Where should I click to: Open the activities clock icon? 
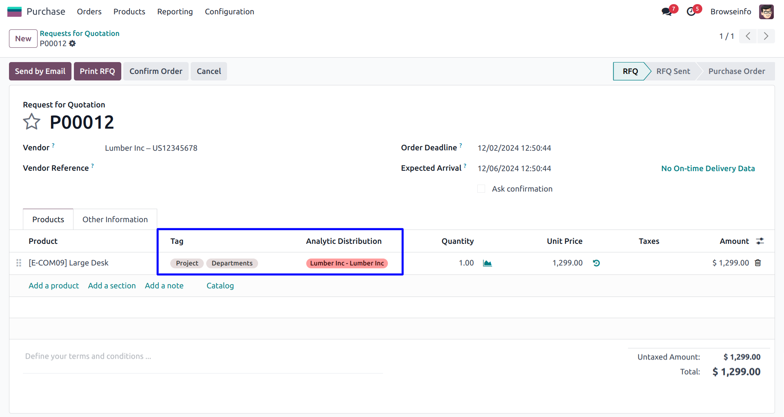(x=691, y=12)
